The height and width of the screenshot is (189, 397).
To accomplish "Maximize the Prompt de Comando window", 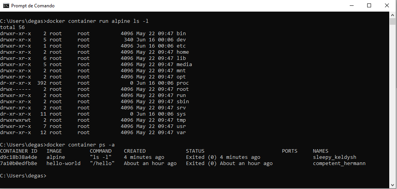I will [x=369, y=5].
